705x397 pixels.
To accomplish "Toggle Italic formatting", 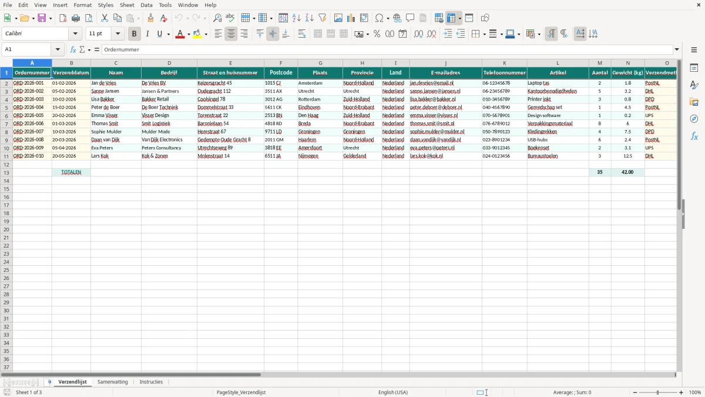I will tap(147, 34).
